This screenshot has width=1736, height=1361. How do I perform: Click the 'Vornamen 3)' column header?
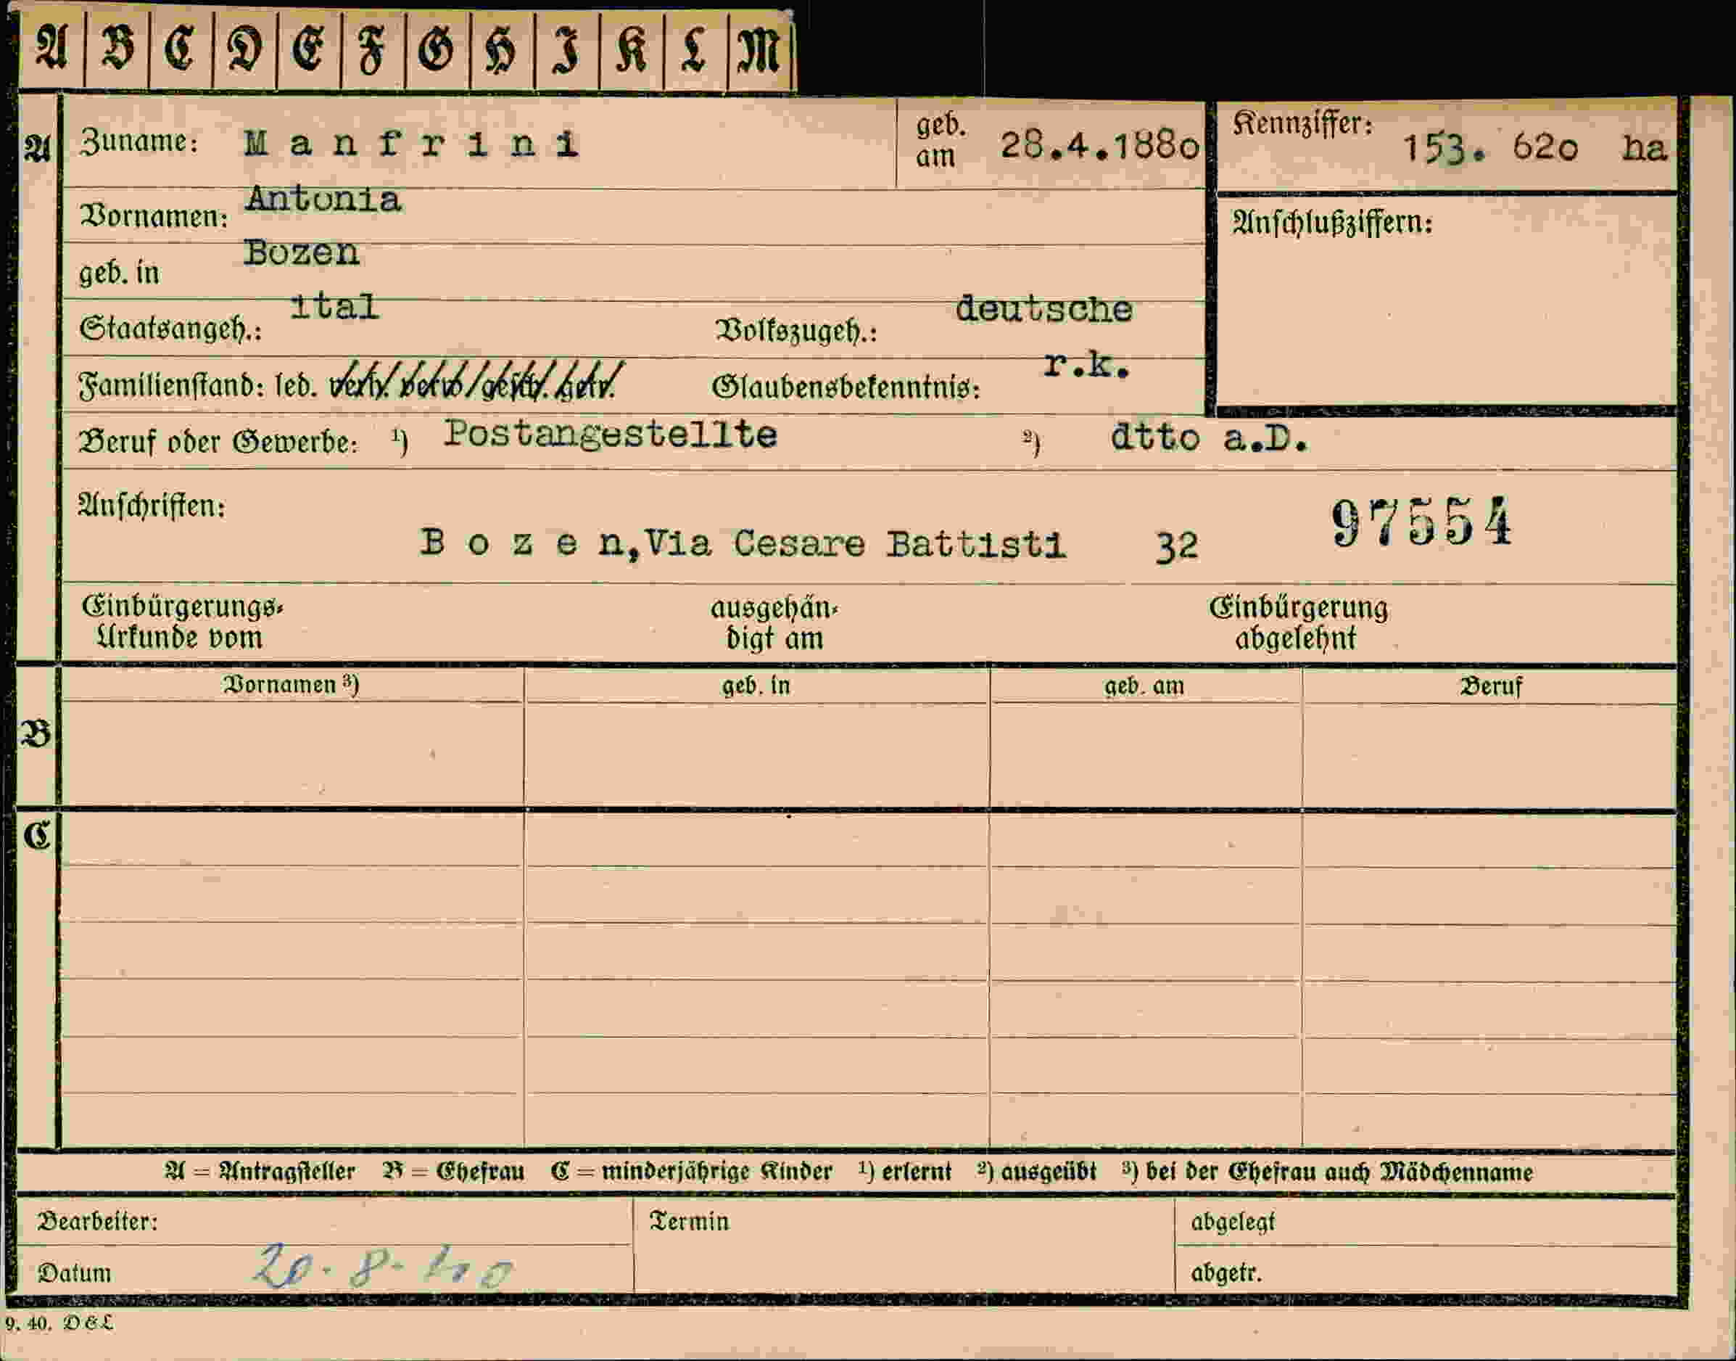pos(291,684)
